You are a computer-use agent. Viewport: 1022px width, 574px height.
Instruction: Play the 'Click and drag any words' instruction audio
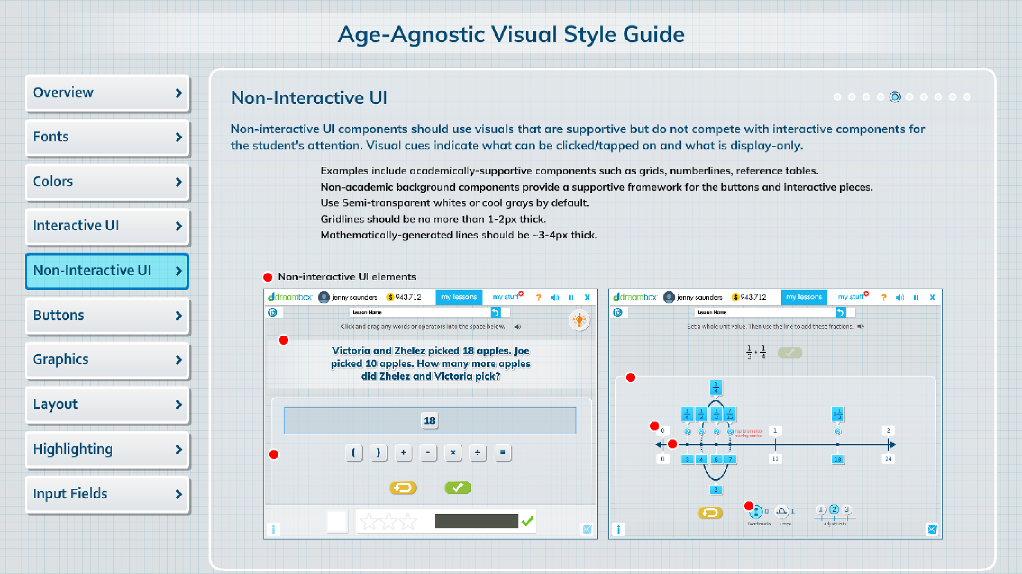point(518,327)
